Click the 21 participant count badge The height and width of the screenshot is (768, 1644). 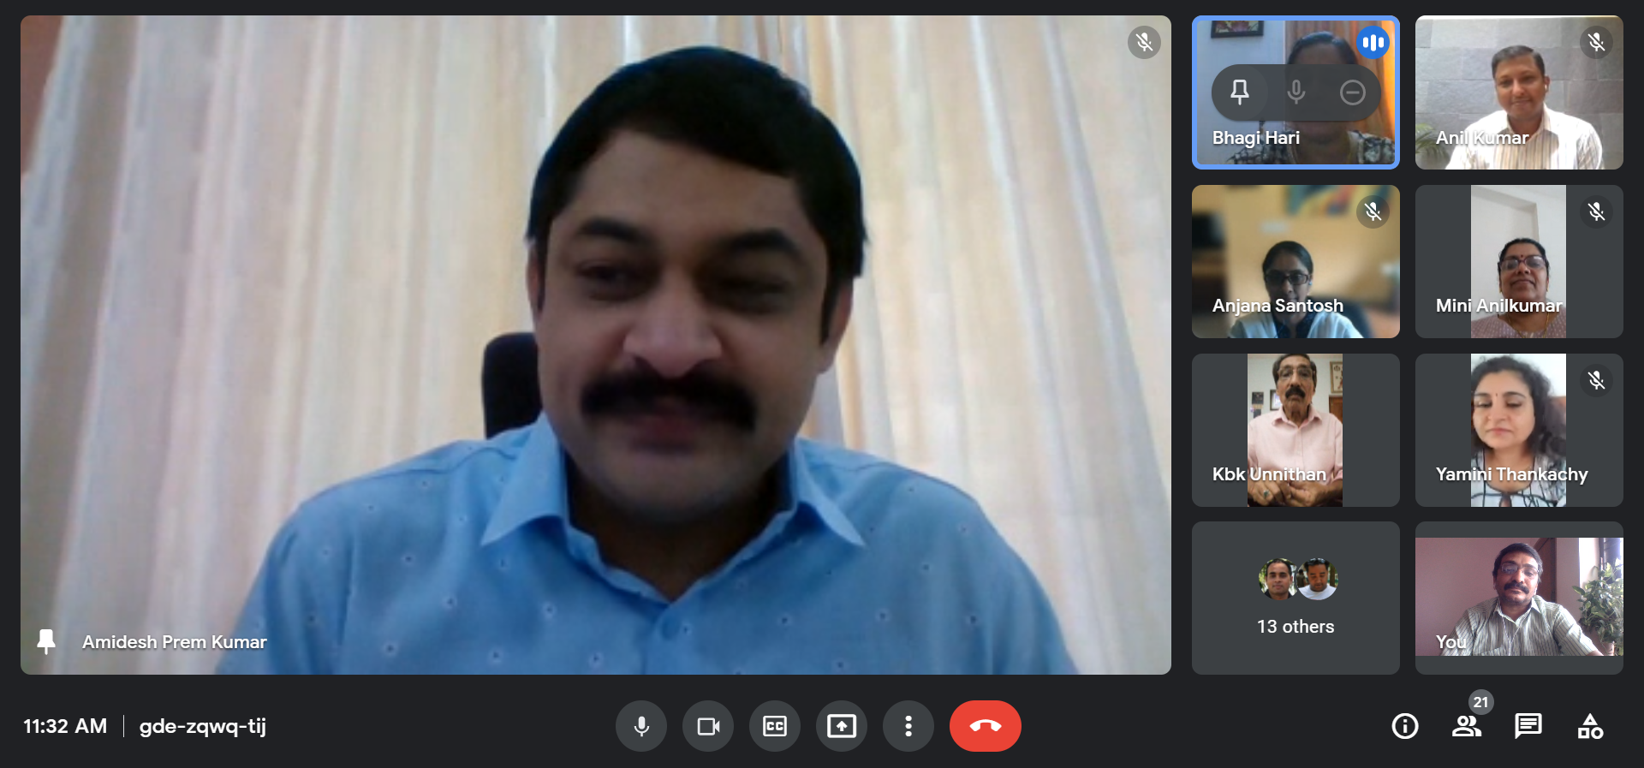pos(1481,702)
